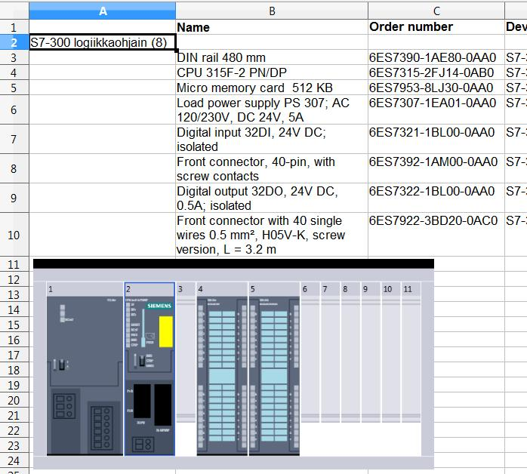
Task: Click cell 'S7-300 logiikkaohjain (8)'
Action: (102, 42)
